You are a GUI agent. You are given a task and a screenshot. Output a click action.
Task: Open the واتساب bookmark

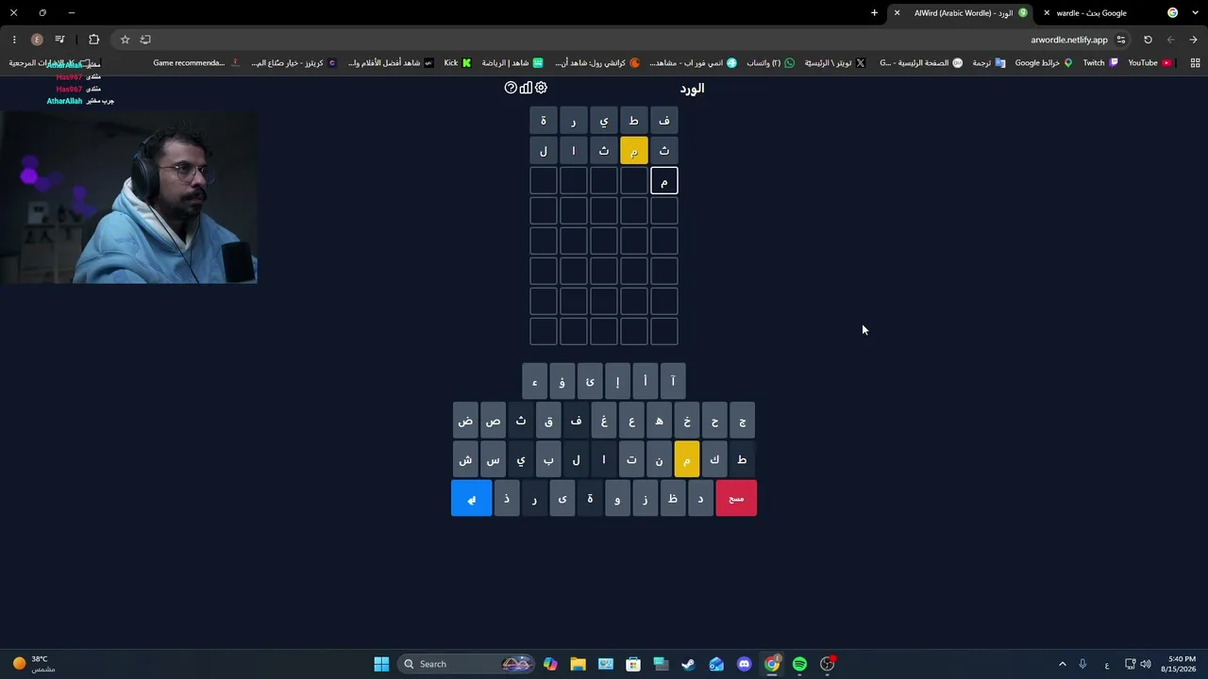coord(771,63)
